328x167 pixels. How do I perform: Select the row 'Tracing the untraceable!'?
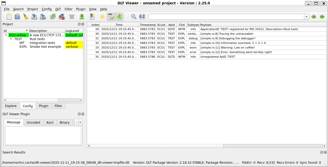coord(207,34)
